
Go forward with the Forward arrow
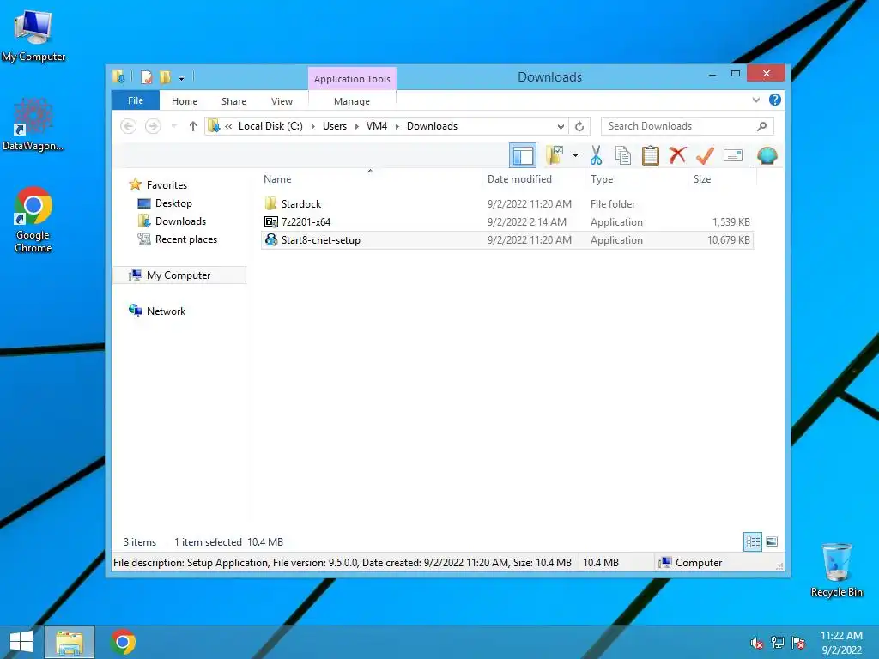point(153,126)
